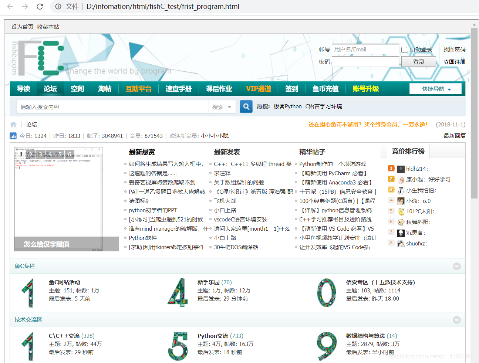Click the 登录 button

[419, 62]
